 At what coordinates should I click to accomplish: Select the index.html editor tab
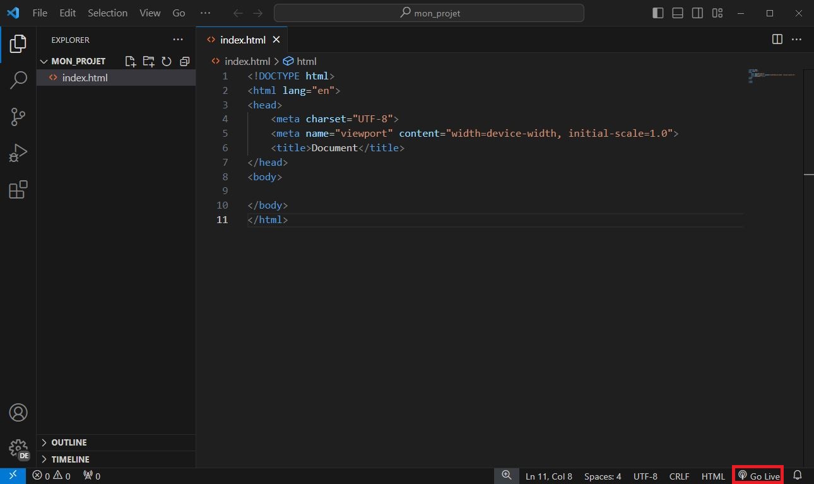pyautogui.click(x=242, y=40)
